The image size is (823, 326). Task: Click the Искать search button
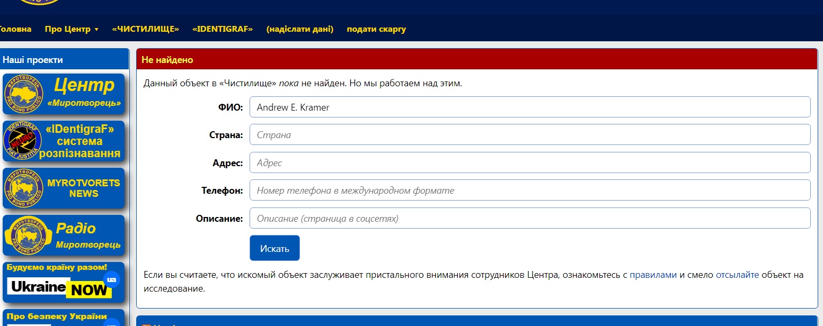[x=275, y=248]
